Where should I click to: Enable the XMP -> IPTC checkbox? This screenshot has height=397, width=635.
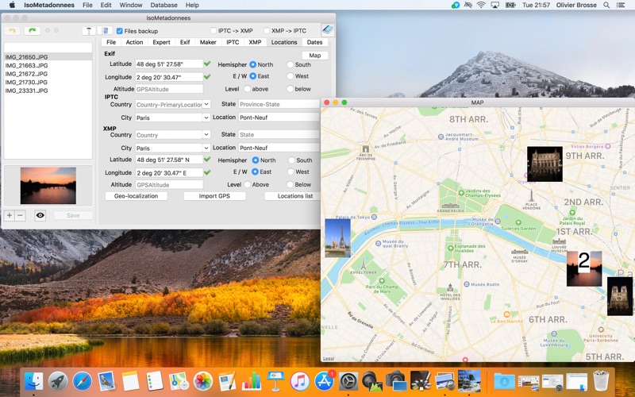pos(267,30)
